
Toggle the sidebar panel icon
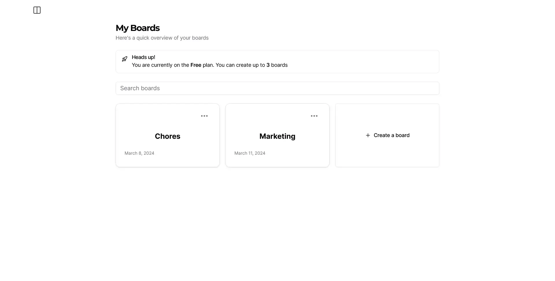(x=37, y=10)
